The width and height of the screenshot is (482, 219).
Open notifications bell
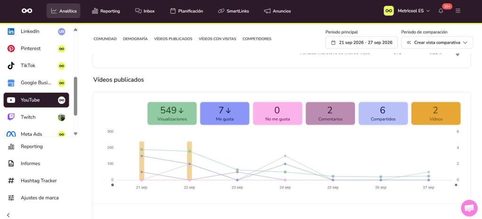(441, 11)
